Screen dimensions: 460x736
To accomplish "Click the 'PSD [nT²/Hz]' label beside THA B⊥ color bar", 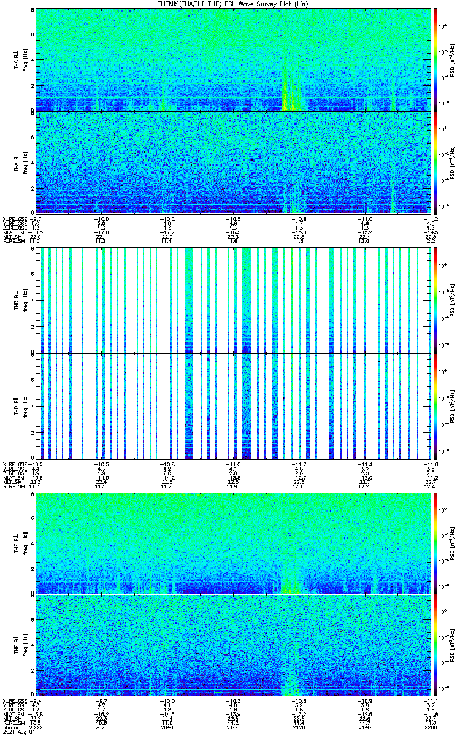I will click(453, 59).
